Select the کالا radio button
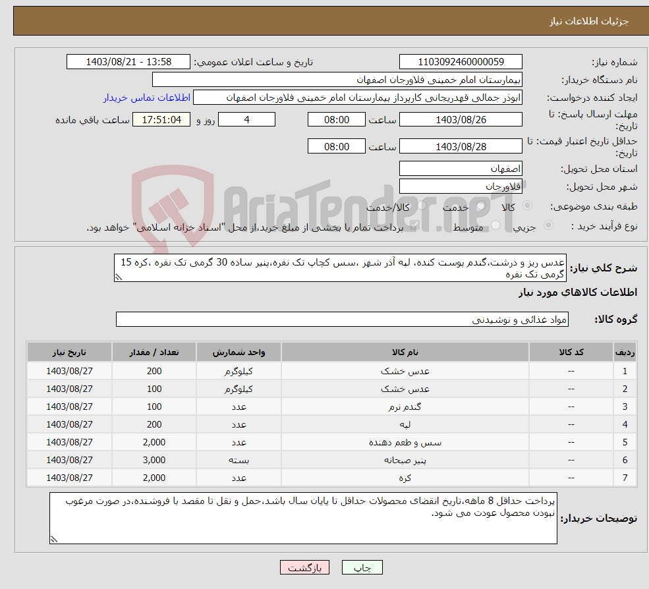Screen dimensions: 649x589 pyautogui.click(x=527, y=206)
